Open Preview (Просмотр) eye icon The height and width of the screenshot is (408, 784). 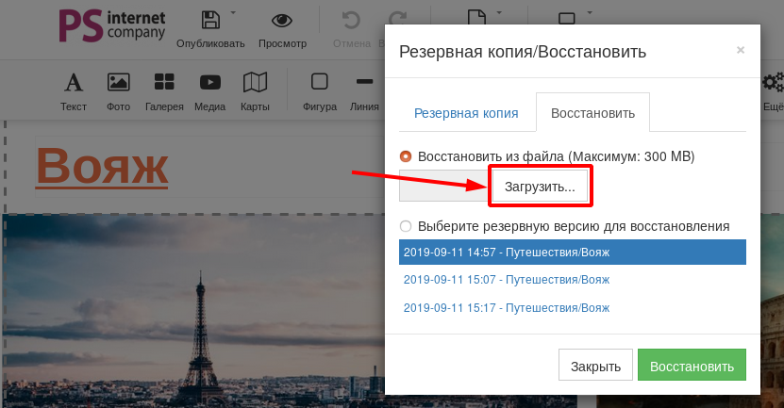click(x=282, y=21)
